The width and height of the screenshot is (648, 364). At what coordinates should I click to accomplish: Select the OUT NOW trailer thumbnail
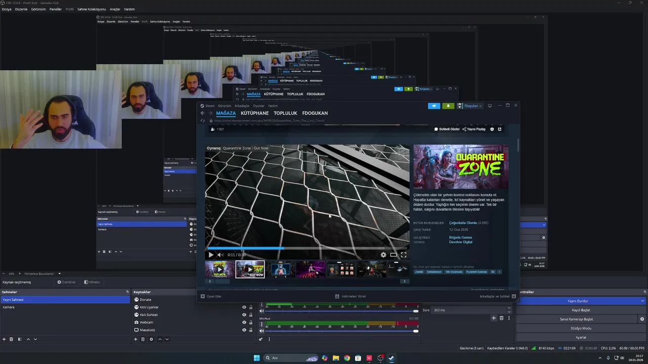click(250, 269)
